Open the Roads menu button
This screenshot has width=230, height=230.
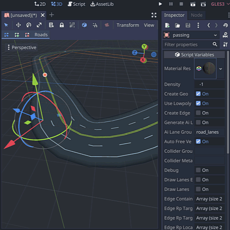(x=41, y=35)
